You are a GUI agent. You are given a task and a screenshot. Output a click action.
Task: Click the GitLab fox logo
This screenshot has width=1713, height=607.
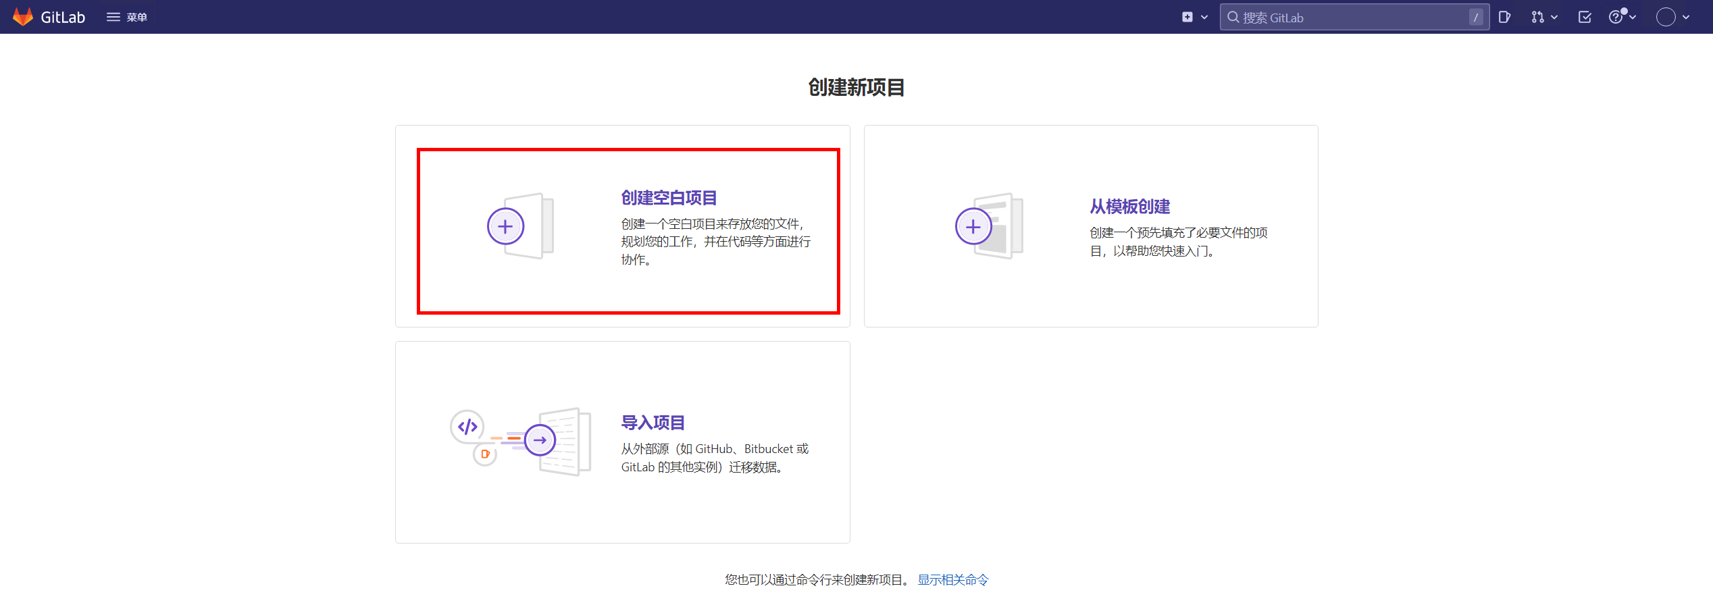tap(23, 17)
